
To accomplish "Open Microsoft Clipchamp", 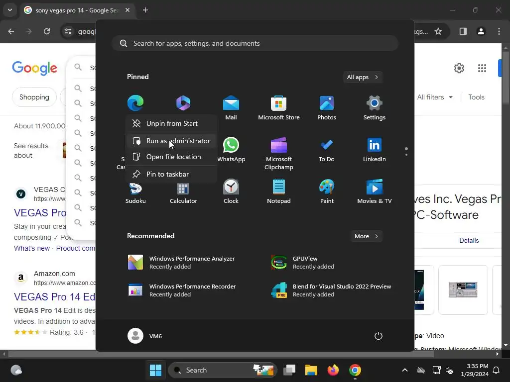I will click(279, 153).
